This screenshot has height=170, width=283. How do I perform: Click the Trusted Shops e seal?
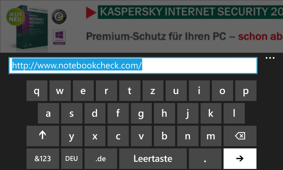[x=59, y=17]
